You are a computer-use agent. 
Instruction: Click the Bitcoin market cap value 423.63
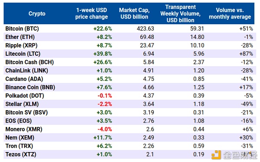point(146,29)
